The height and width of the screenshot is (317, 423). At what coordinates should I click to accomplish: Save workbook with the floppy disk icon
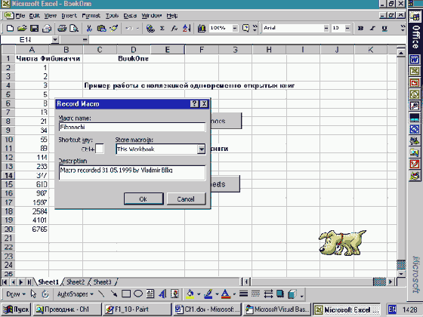pyautogui.click(x=35, y=28)
